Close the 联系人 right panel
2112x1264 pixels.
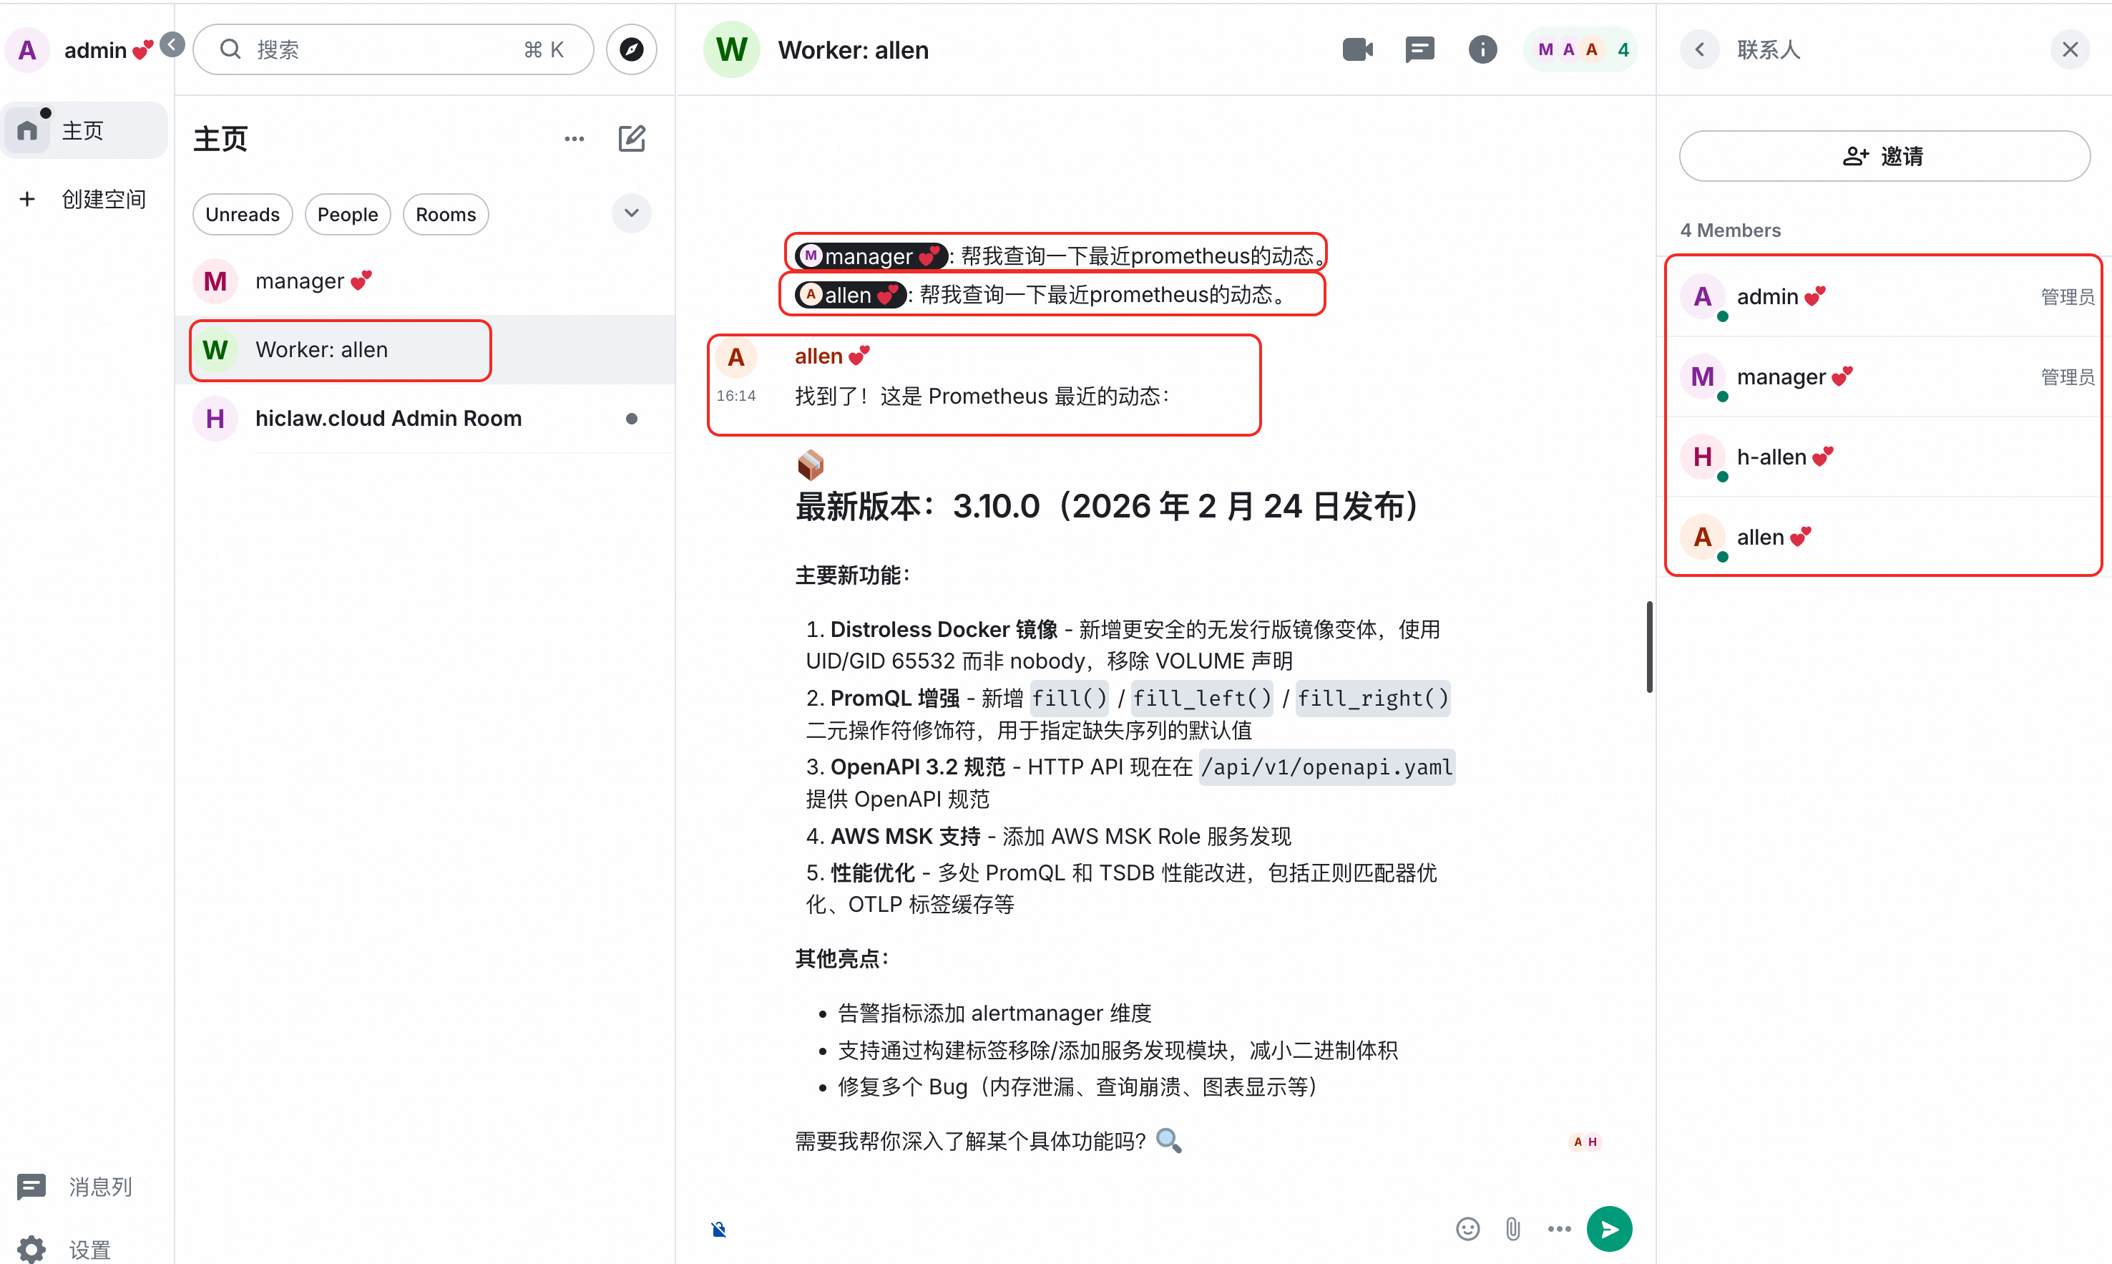click(2070, 49)
